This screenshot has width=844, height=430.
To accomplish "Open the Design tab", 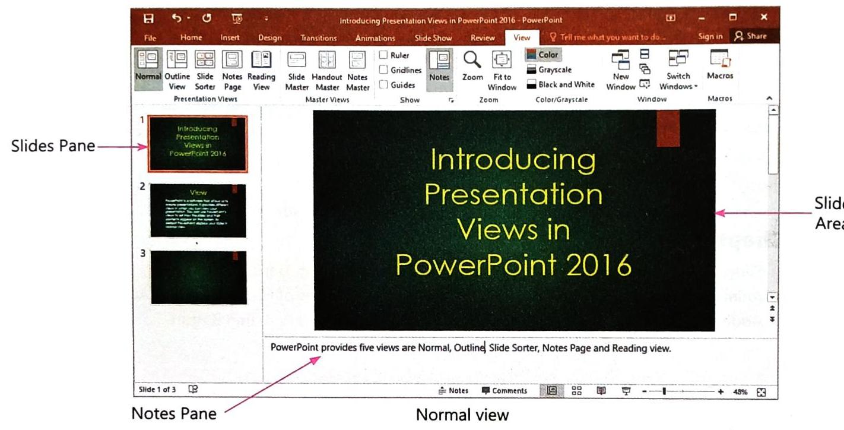I will point(269,37).
